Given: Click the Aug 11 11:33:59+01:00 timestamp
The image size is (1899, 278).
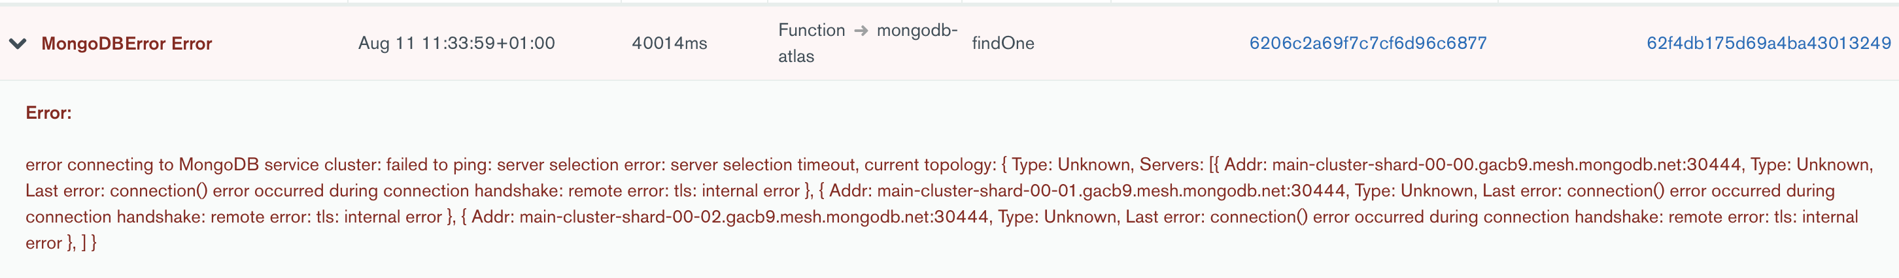Looking at the screenshot, I should click(456, 43).
